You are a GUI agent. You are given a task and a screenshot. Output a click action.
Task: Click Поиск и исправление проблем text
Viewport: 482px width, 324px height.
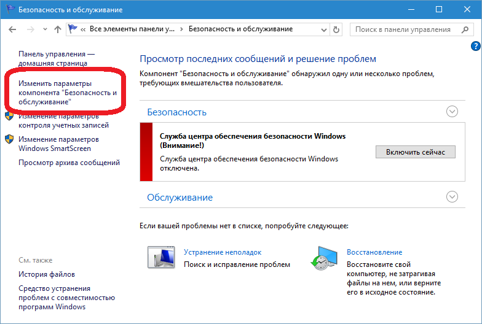point(237,264)
